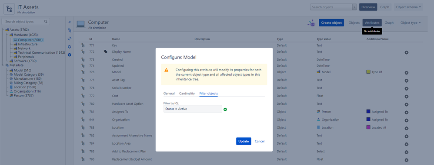Click the Filter by IQL input field
Image resolution: width=434 pixels, height=165 pixels.
pos(193,109)
